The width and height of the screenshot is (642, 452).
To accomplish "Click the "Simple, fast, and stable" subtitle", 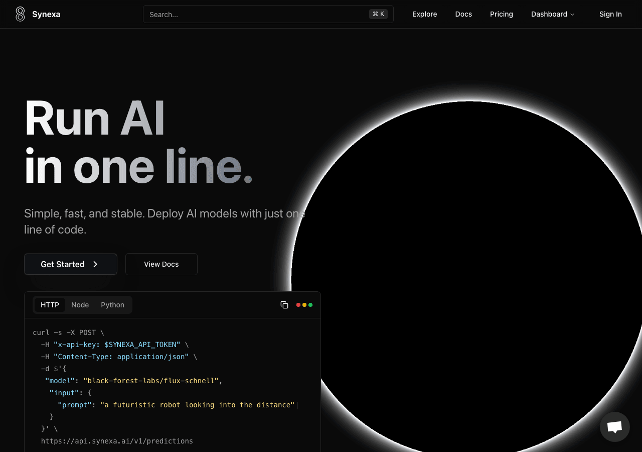I will point(165,221).
